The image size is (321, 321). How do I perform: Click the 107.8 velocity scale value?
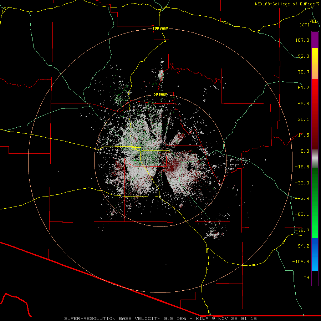(302, 40)
